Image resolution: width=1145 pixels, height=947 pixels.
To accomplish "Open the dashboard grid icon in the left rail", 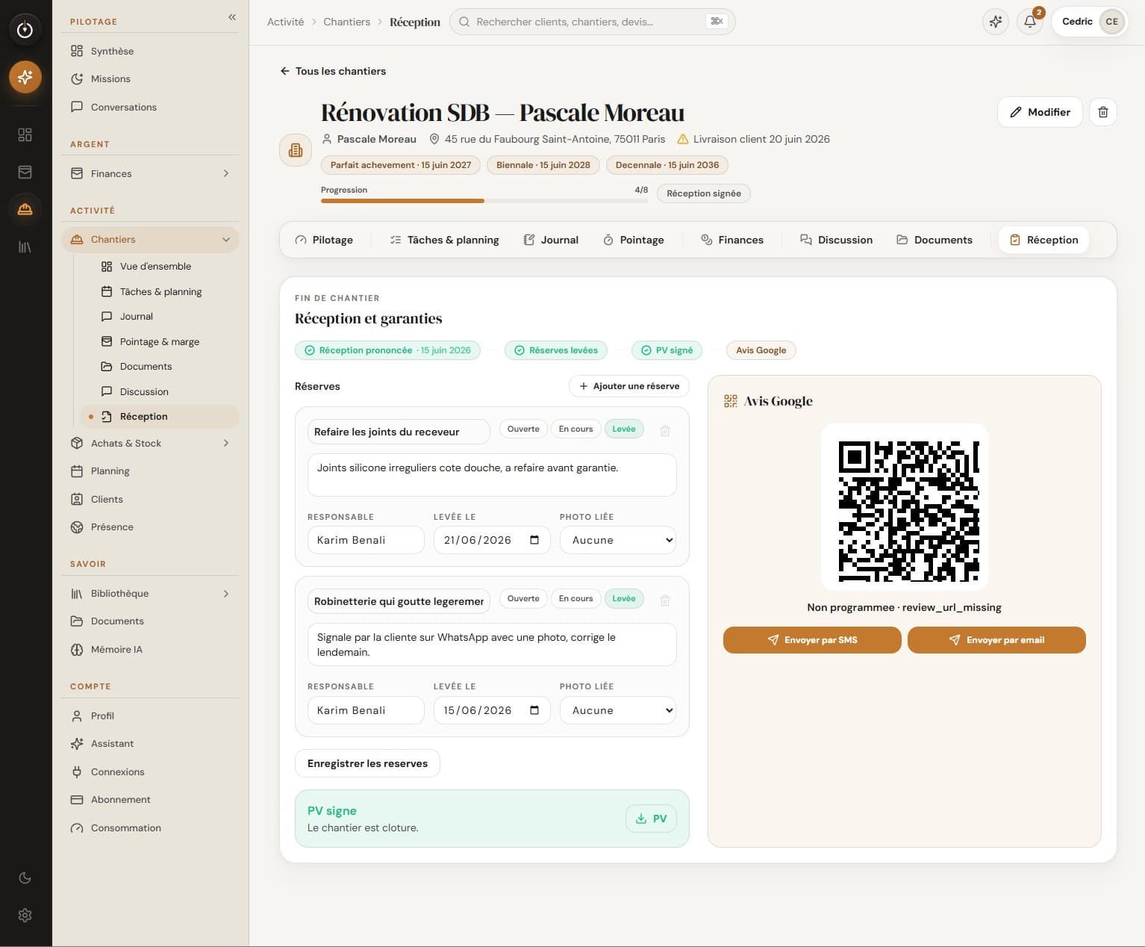I will pyautogui.click(x=25, y=134).
